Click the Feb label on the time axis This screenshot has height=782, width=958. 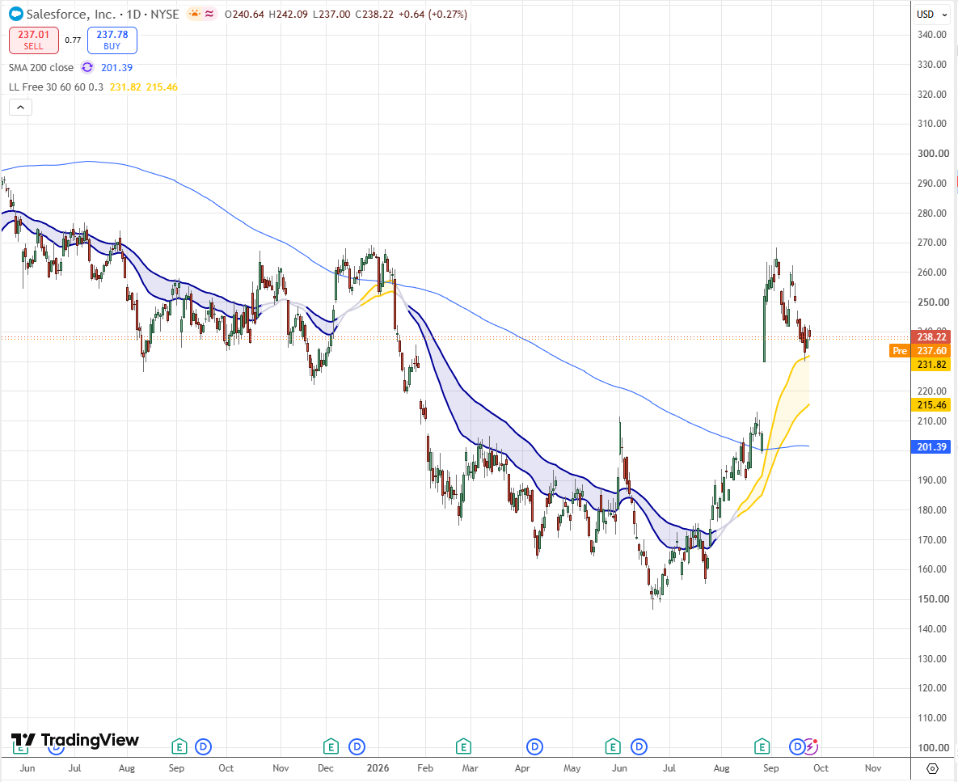click(425, 768)
